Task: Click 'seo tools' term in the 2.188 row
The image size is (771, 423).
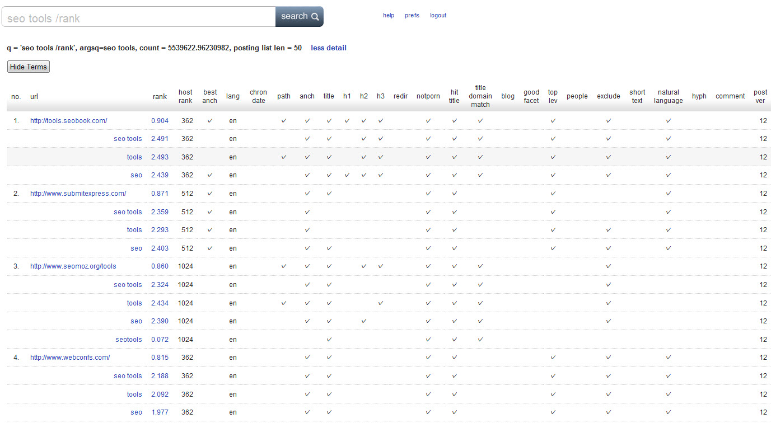Action: tap(128, 376)
